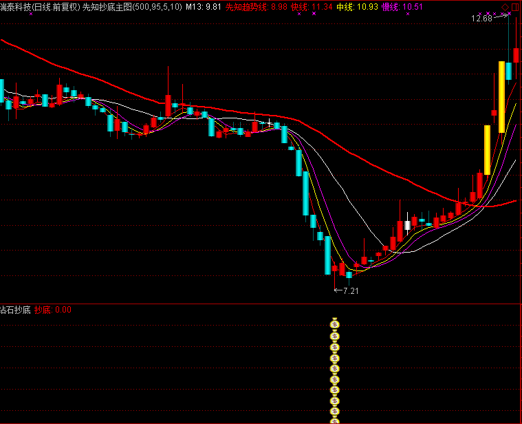The width and height of the screenshot is (522, 424).
Task: Click the 钻石抄底 sub-indicator title
Action: tap(15, 310)
